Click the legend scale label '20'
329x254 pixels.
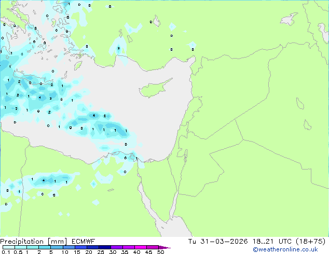click(89, 252)
